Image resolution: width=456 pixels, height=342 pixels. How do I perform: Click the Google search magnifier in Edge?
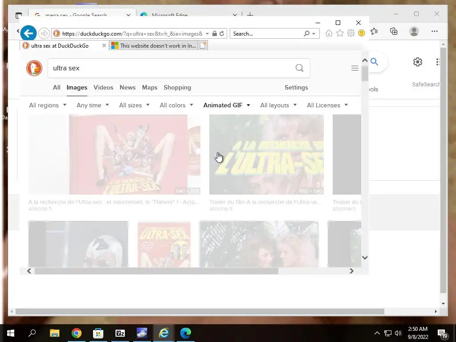pyautogui.click(x=375, y=61)
